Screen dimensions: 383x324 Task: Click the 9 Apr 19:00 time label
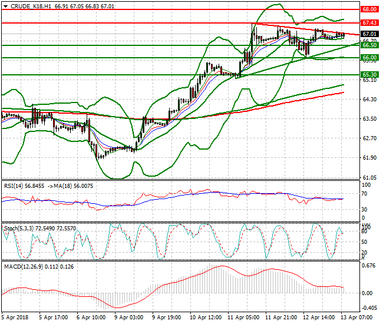[166, 318]
